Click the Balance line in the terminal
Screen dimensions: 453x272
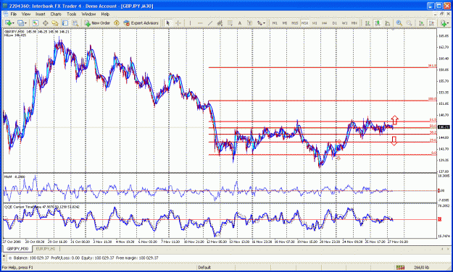[84, 258]
